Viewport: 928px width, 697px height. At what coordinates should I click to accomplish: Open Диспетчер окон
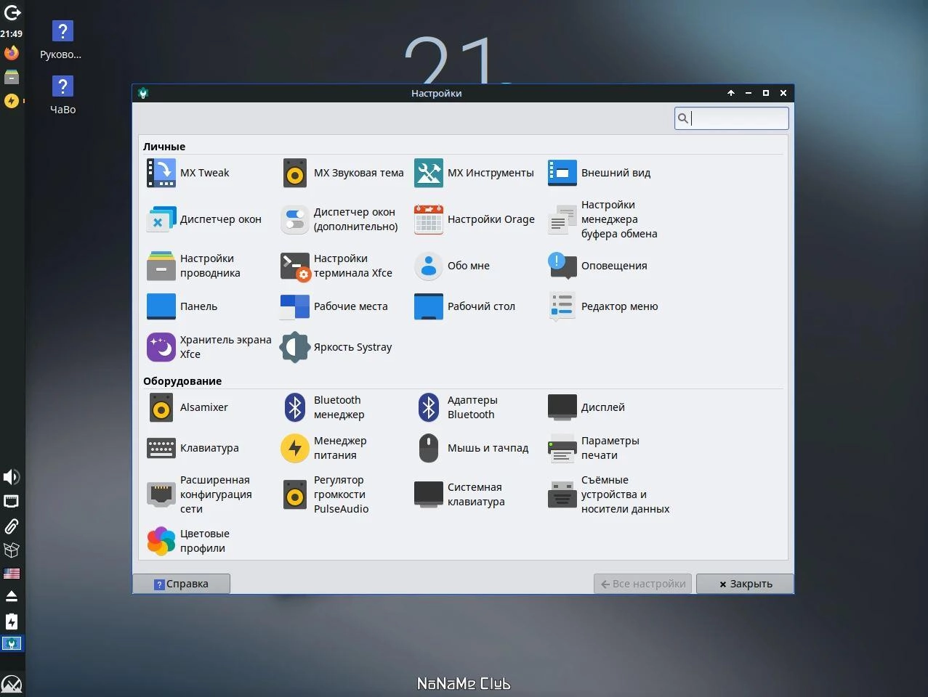[204, 219]
